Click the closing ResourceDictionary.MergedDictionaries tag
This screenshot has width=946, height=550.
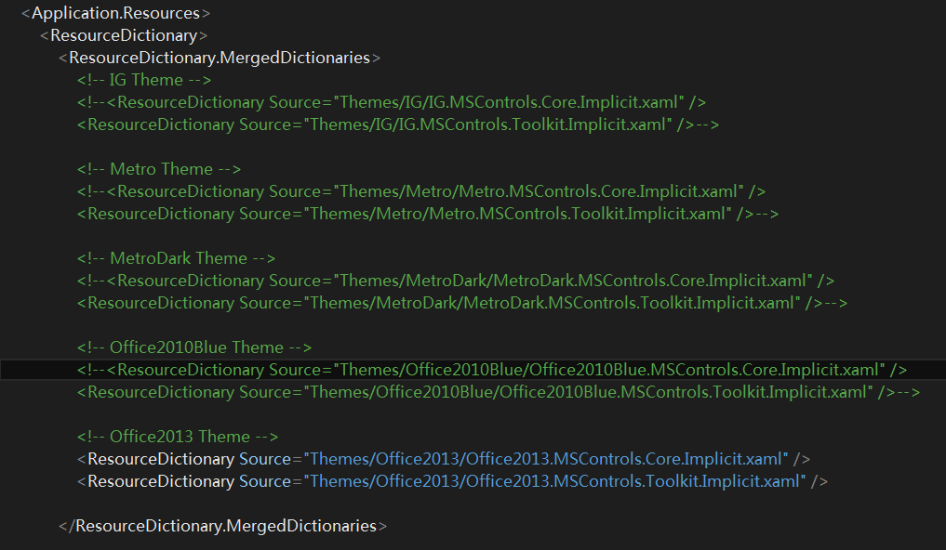pos(222,526)
